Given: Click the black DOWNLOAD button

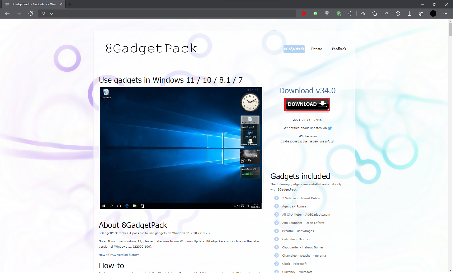Looking at the screenshot, I should pos(307,104).
